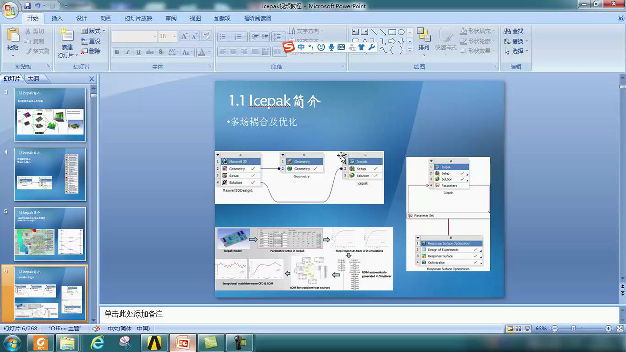The image size is (626, 352).
Task: Open character spacing AV dropdown
Action: [173, 52]
